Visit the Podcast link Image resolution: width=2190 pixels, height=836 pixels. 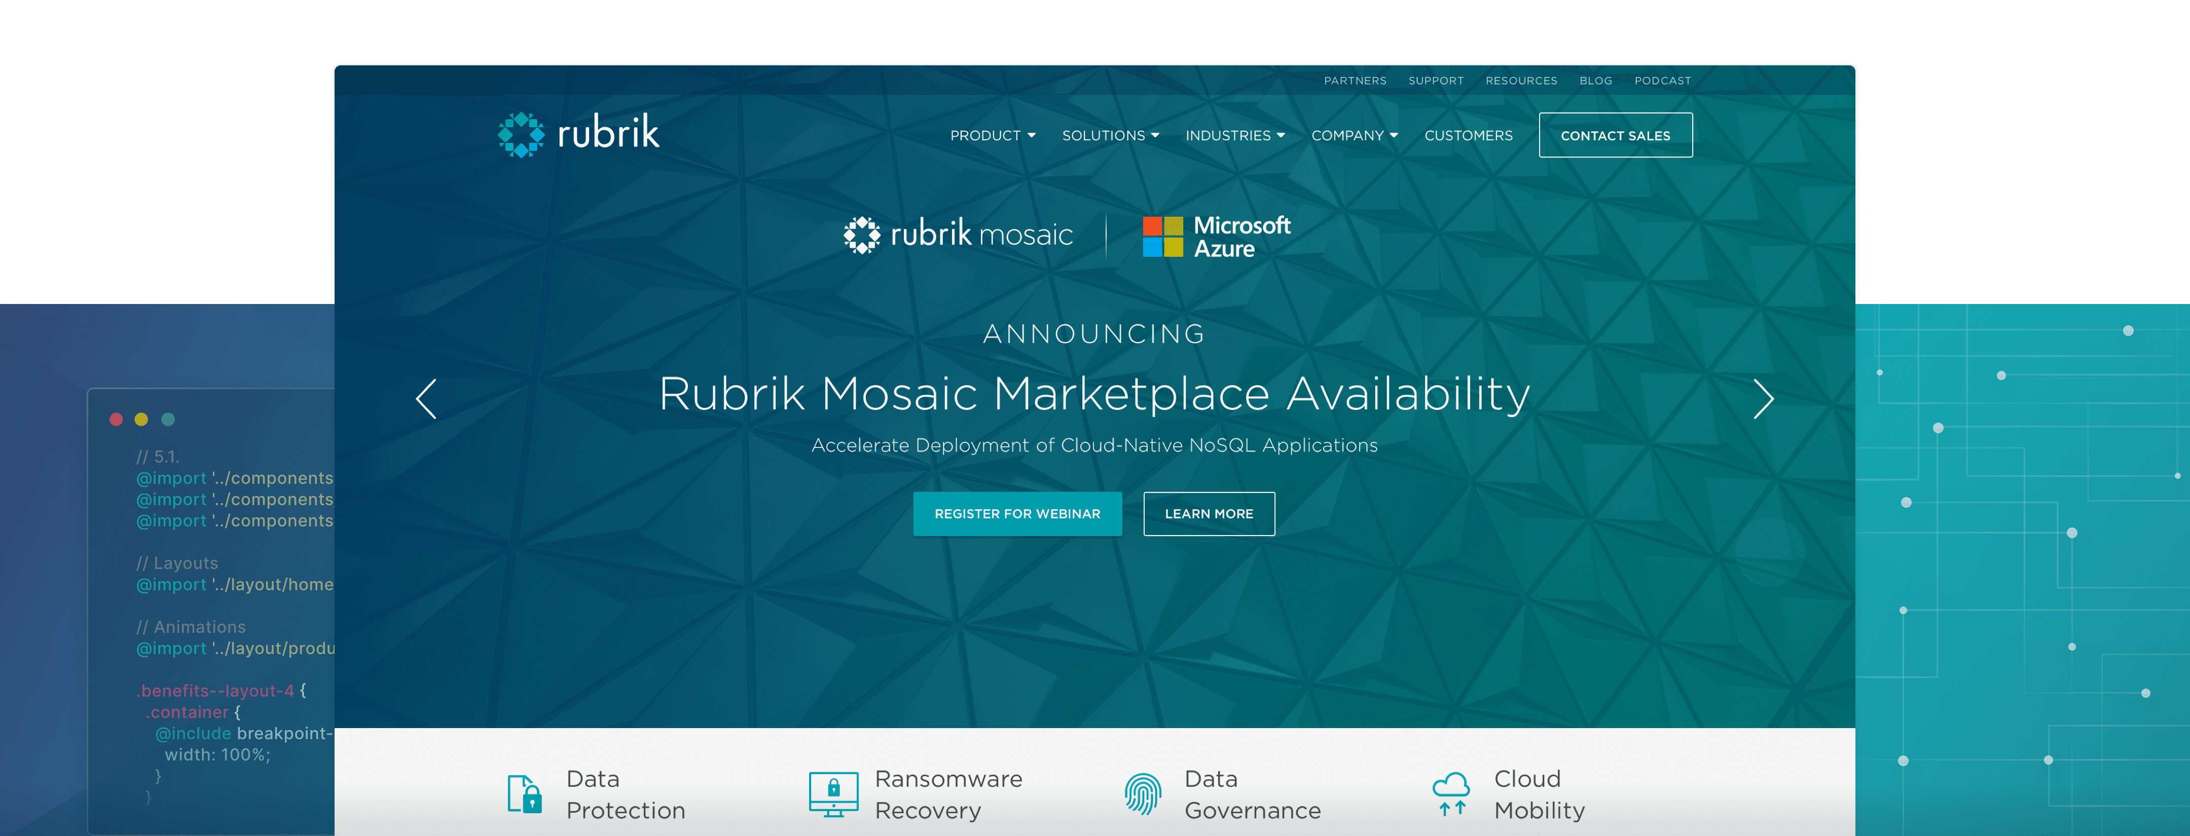[1662, 81]
